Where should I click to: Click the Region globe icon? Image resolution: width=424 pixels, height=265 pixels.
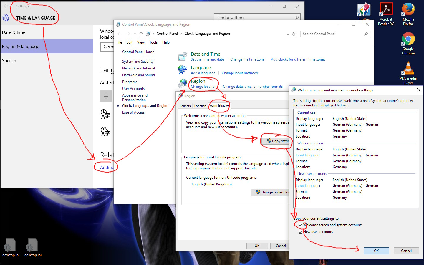pyautogui.click(x=183, y=84)
